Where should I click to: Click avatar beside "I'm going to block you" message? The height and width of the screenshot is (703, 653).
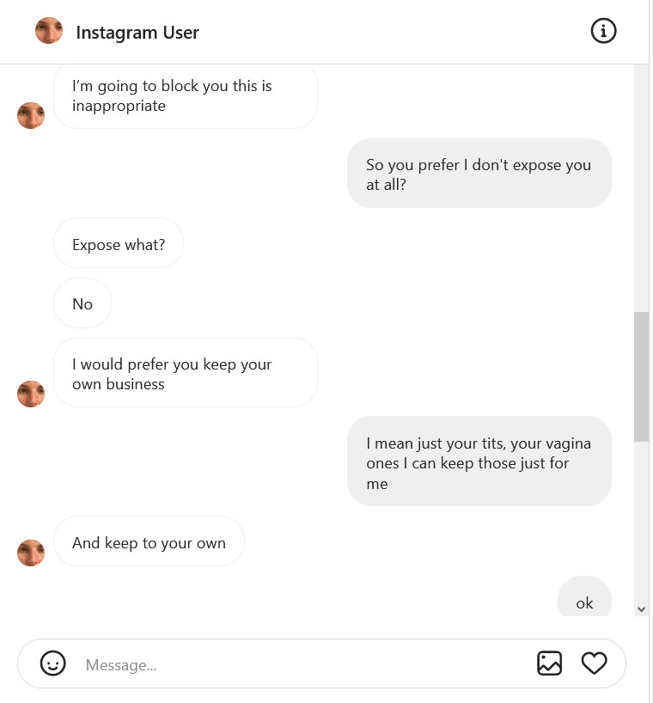click(x=31, y=115)
